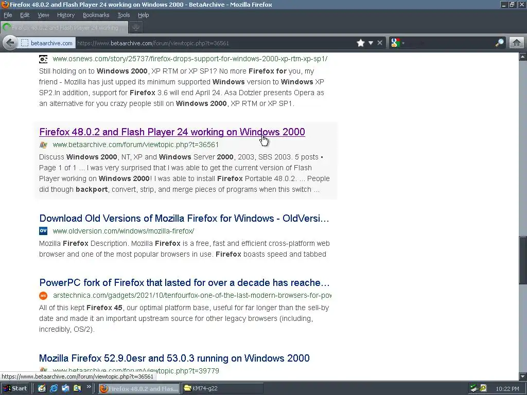
Task: Open the Edit menu
Action: pyautogui.click(x=25, y=15)
